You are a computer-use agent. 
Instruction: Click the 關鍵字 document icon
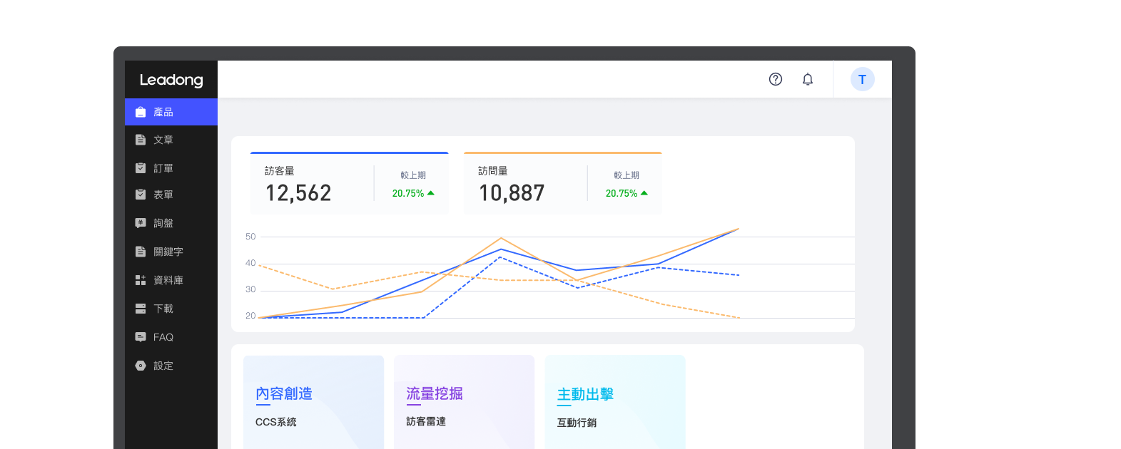point(141,252)
